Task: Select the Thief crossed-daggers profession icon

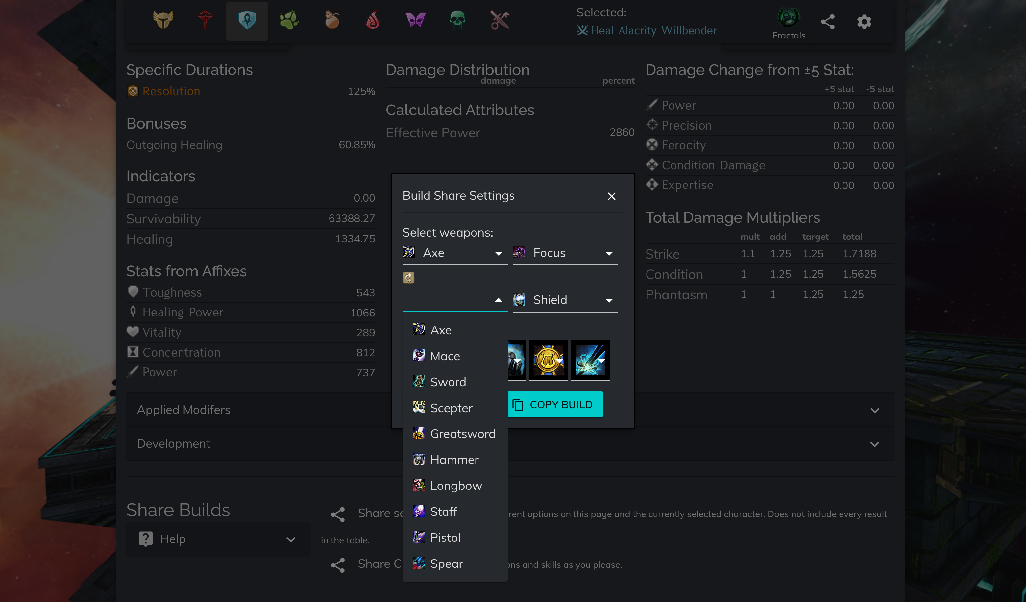Action: [499, 20]
